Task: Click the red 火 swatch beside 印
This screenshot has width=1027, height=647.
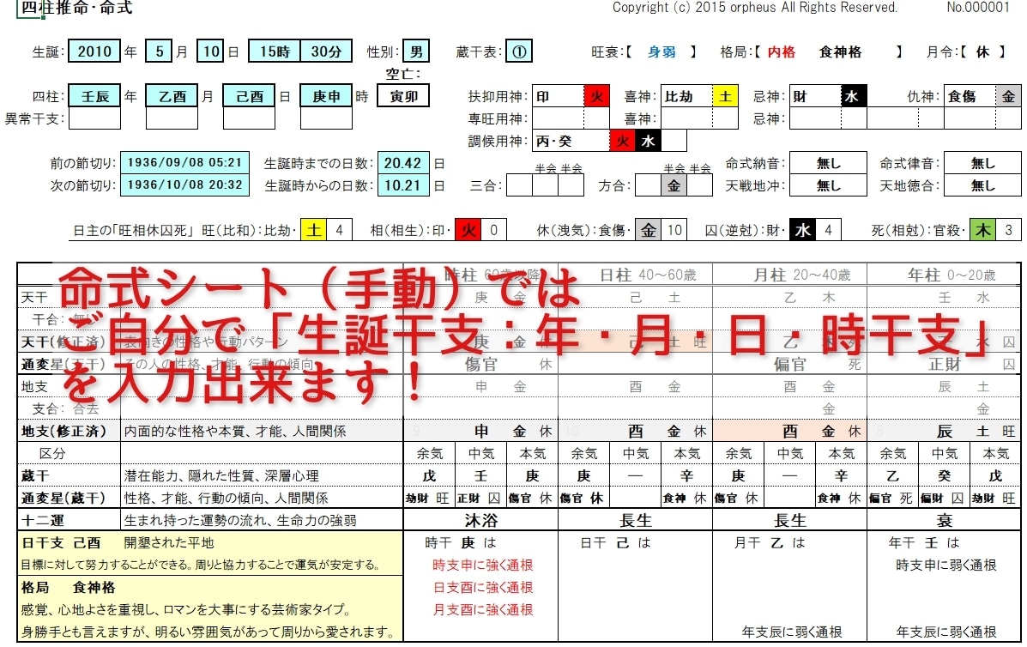Action: 596,96
